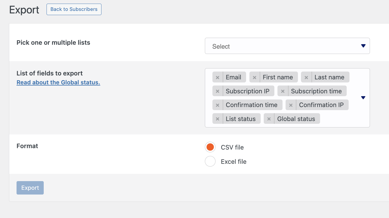This screenshot has width=389, height=218.
Task: Remove the First name field tag
Action: click(254, 77)
